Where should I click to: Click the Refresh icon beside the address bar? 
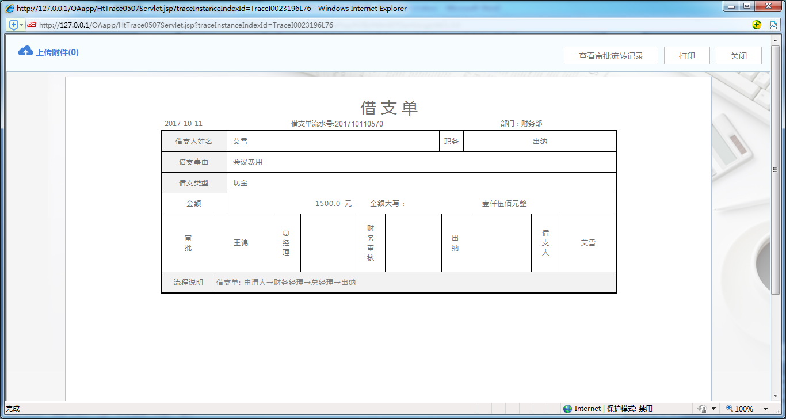coord(757,25)
